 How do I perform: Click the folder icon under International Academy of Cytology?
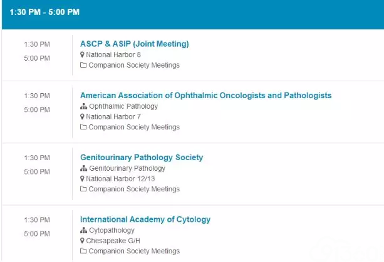pos(83,251)
